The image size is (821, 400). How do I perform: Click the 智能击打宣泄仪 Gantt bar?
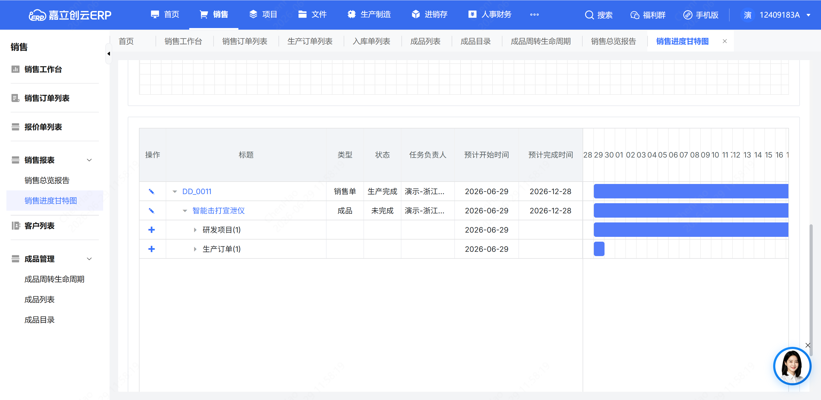691,210
